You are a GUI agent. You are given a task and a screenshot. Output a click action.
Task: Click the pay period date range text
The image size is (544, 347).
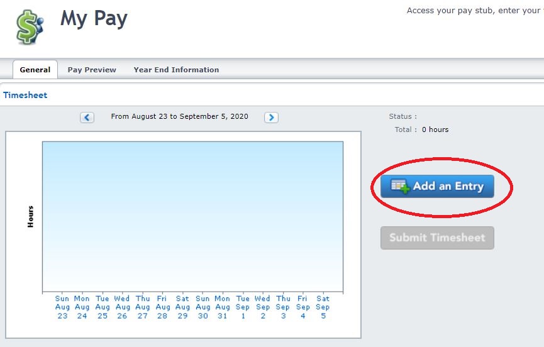pos(179,117)
